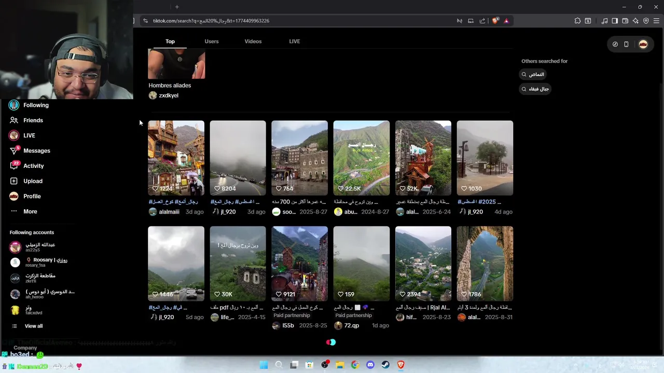Open Messages in the sidebar
The height and width of the screenshot is (373, 664).
coord(36,151)
